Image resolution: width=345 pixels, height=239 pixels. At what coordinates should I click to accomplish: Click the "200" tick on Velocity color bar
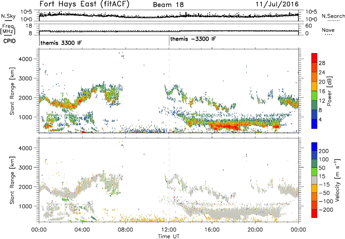point(324,151)
